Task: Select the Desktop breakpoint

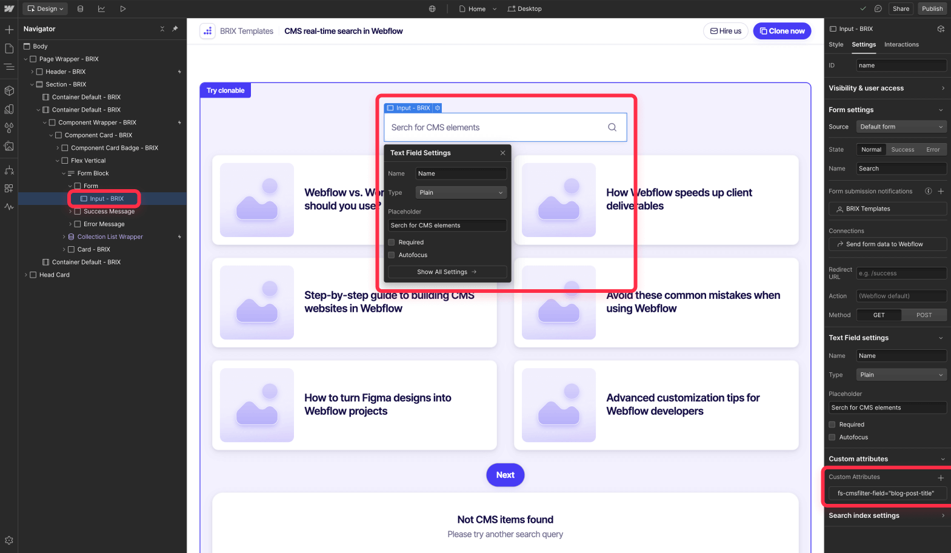Action: pos(525,8)
